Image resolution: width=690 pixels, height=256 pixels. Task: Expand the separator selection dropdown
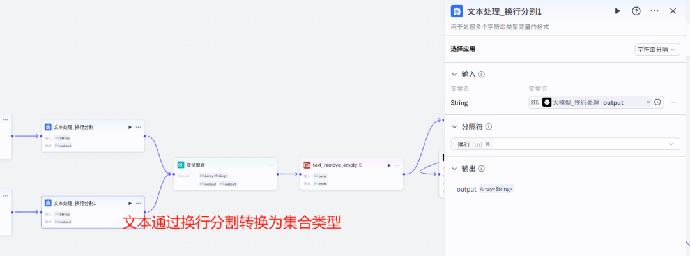671,144
